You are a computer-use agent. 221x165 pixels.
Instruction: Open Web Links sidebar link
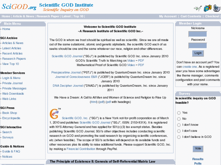tap(9, 99)
